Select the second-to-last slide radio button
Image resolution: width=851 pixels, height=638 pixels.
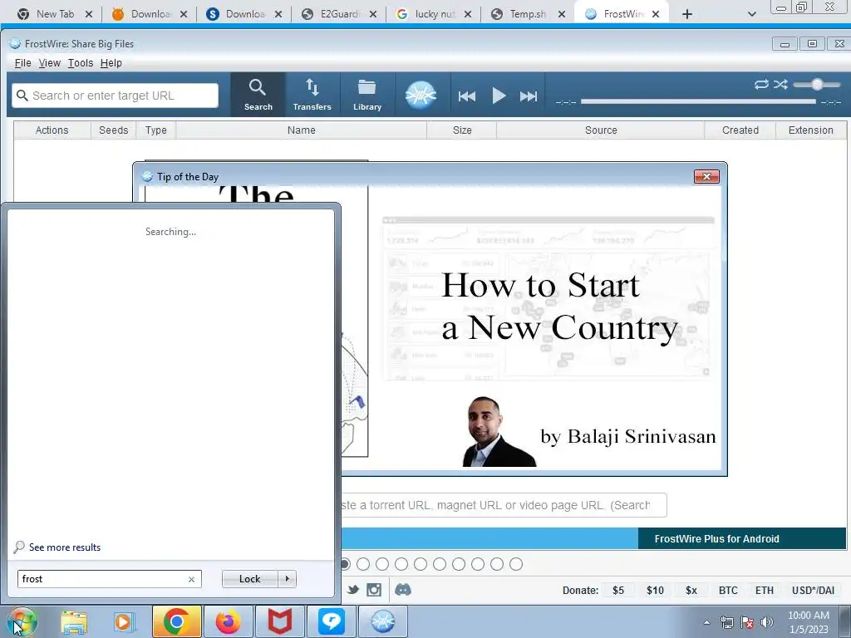pyautogui.click(x=497, y=564)
